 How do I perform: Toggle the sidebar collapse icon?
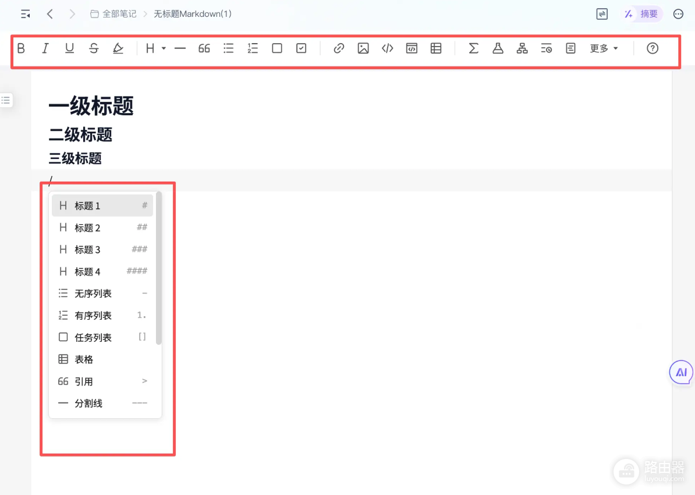click(26, 14)
